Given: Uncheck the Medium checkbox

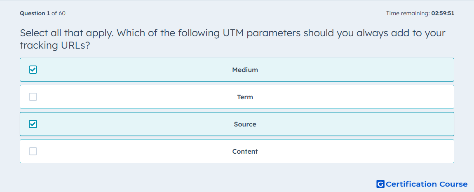Looking at the screenshot, I should coord(33,70).
